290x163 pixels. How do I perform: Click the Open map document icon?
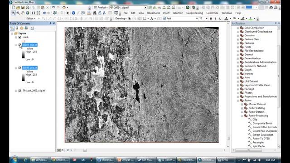click(x=18, y=8)
